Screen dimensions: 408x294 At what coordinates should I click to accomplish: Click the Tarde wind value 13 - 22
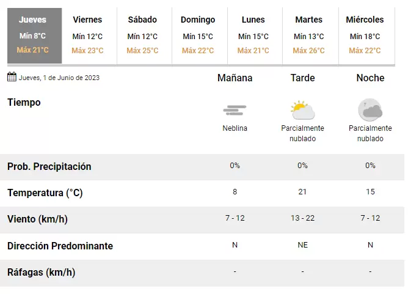pyautogui.click(x=302, y=218)
